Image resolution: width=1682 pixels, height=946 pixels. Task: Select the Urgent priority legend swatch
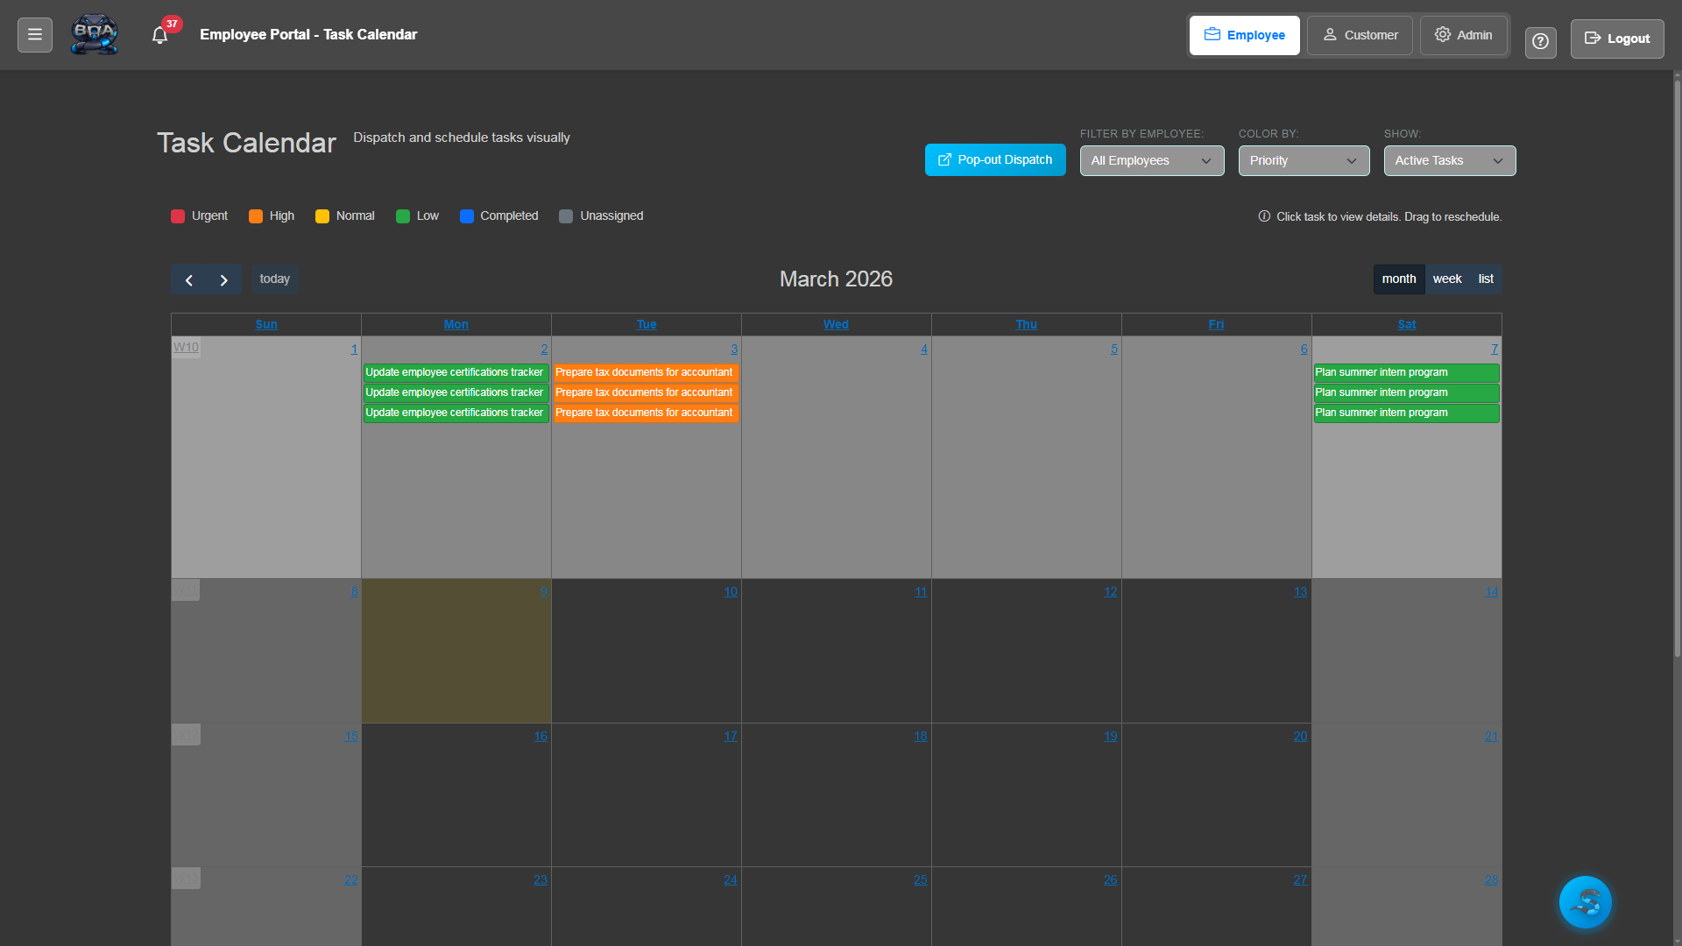pos(176,215)
